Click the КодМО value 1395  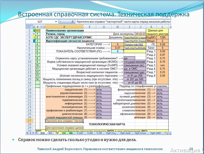tap(163, 37)
